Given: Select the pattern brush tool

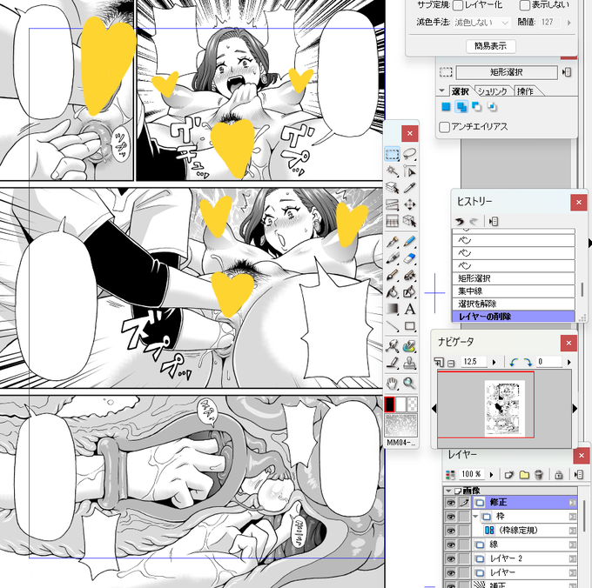Looking at the screenshot, I should [410, 276].
